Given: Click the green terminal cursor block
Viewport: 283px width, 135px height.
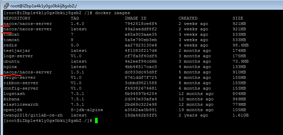Looking at the screenshot, I should (x=96, y=121).
